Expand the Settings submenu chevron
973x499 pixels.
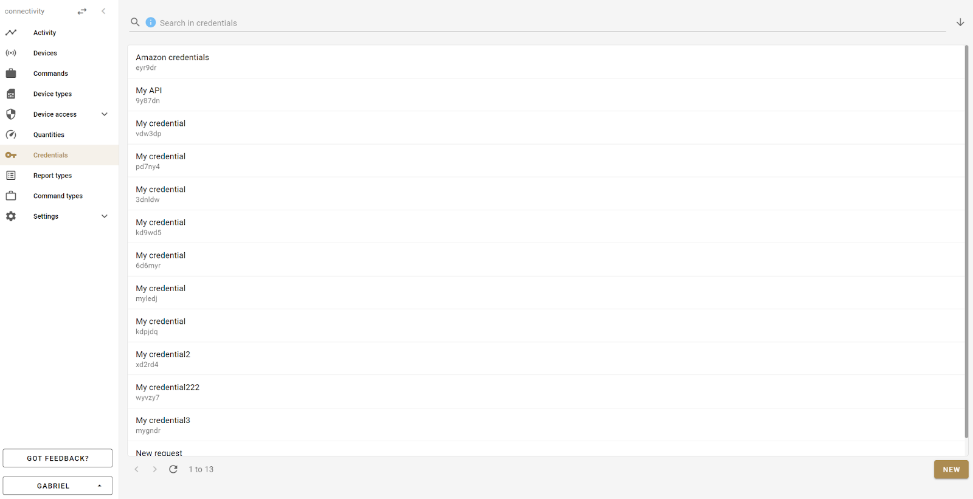105,216
